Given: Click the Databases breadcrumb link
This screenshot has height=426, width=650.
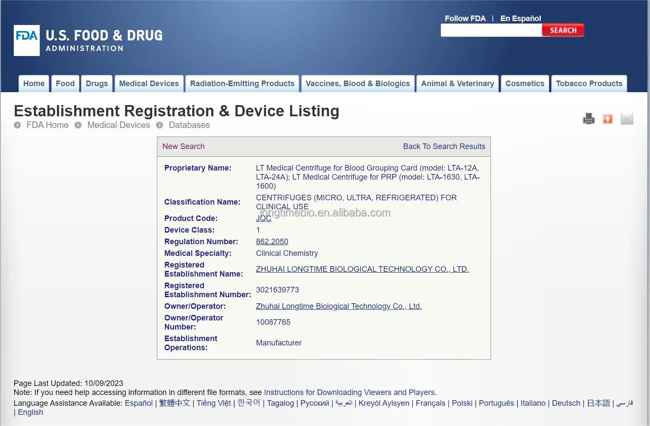Looking at the screenshot, I should [189, 125].
